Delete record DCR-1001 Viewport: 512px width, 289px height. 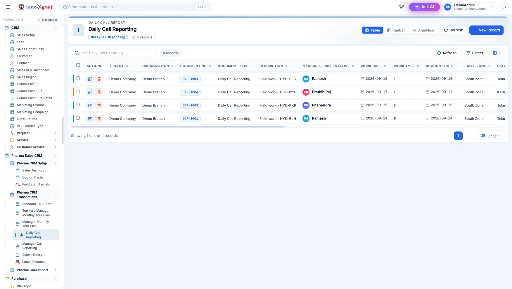tap(99, 119)
